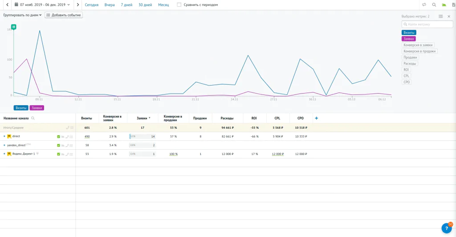The width and height of the screenshot is (456, 237).
Task: Uncheck the green checkbox in yandex_direct row
Action: 58,145
